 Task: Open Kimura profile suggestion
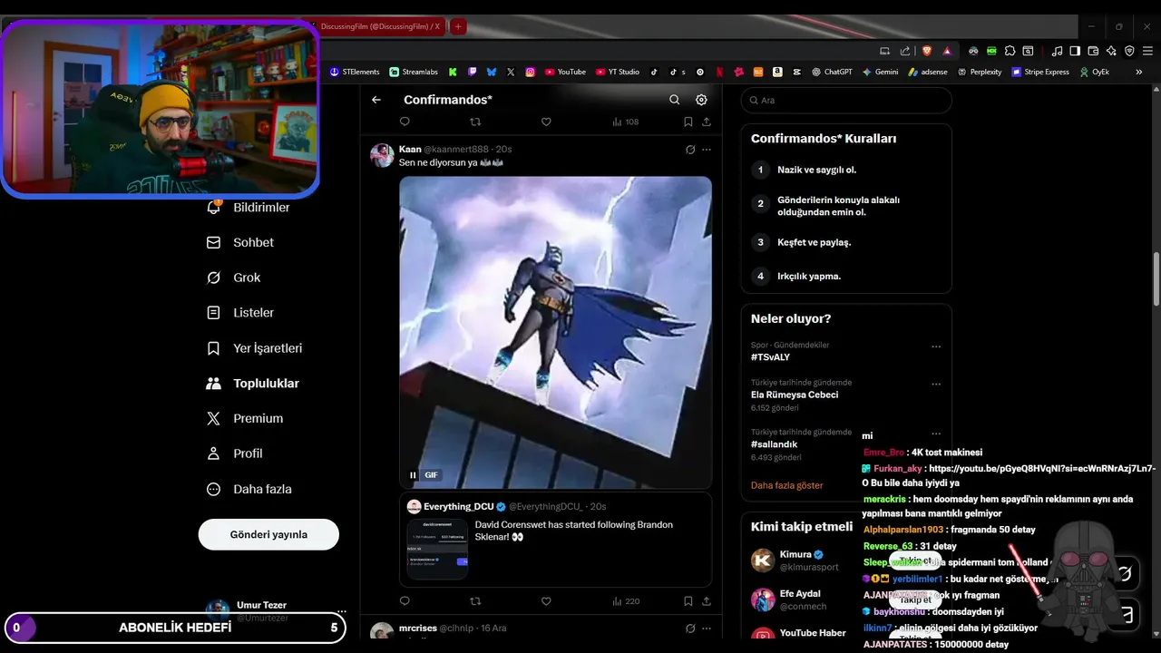tap(795, 554)
